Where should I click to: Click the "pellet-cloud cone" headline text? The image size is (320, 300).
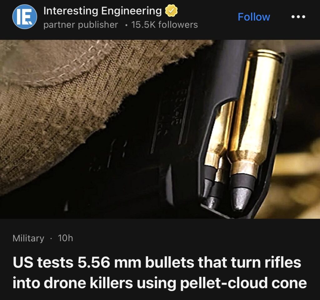coord(243,283)
